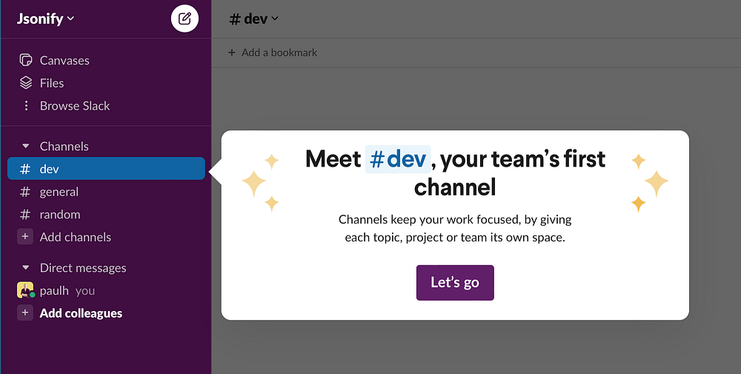Click the Canvases icon in sidebar

point(26,60)
